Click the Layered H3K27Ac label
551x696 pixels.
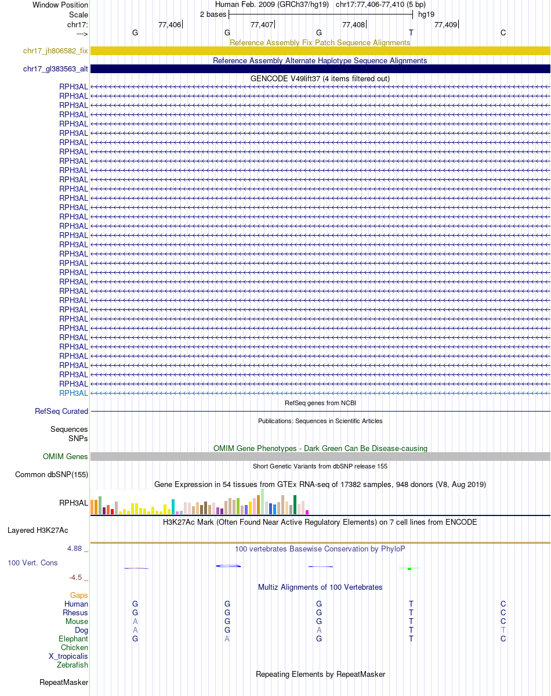pos(38,531)
